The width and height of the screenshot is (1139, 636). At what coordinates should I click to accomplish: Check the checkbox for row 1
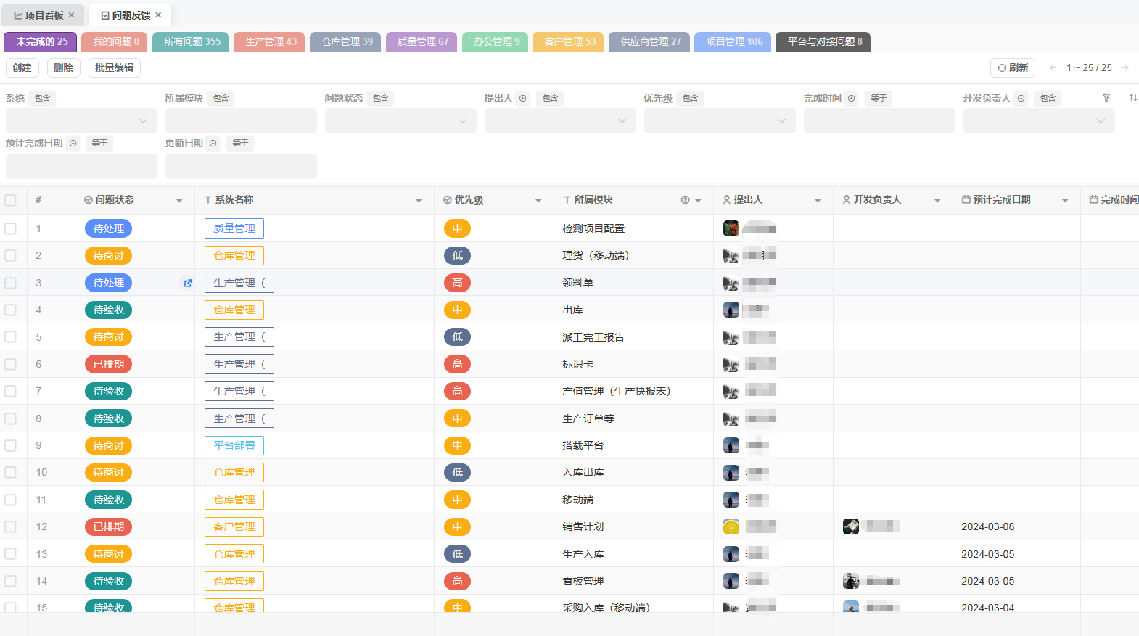(11, 228)
